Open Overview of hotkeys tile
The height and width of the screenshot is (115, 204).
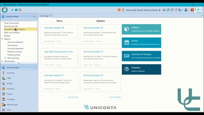click(x=142, y=56)
